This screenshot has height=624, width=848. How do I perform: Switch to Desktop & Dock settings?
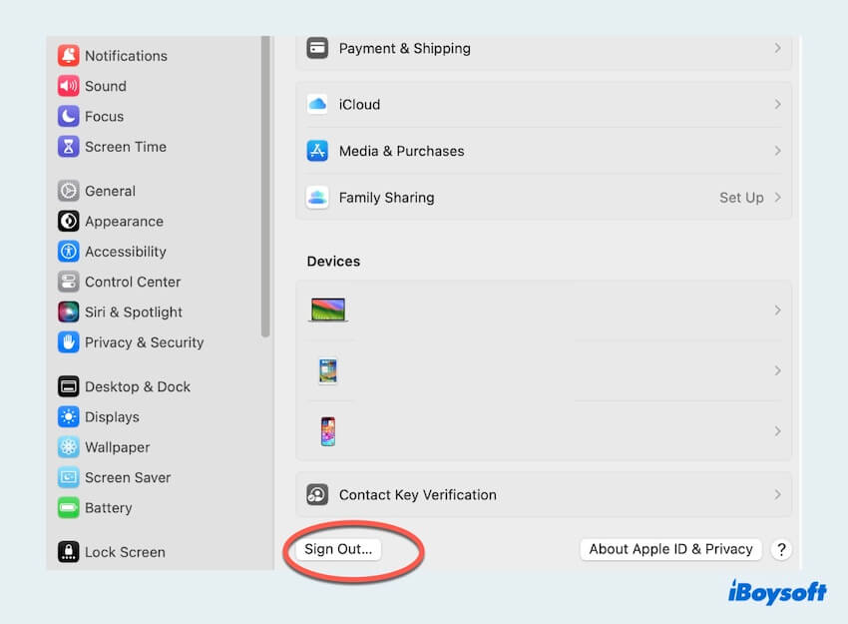(x=125, y=386)
